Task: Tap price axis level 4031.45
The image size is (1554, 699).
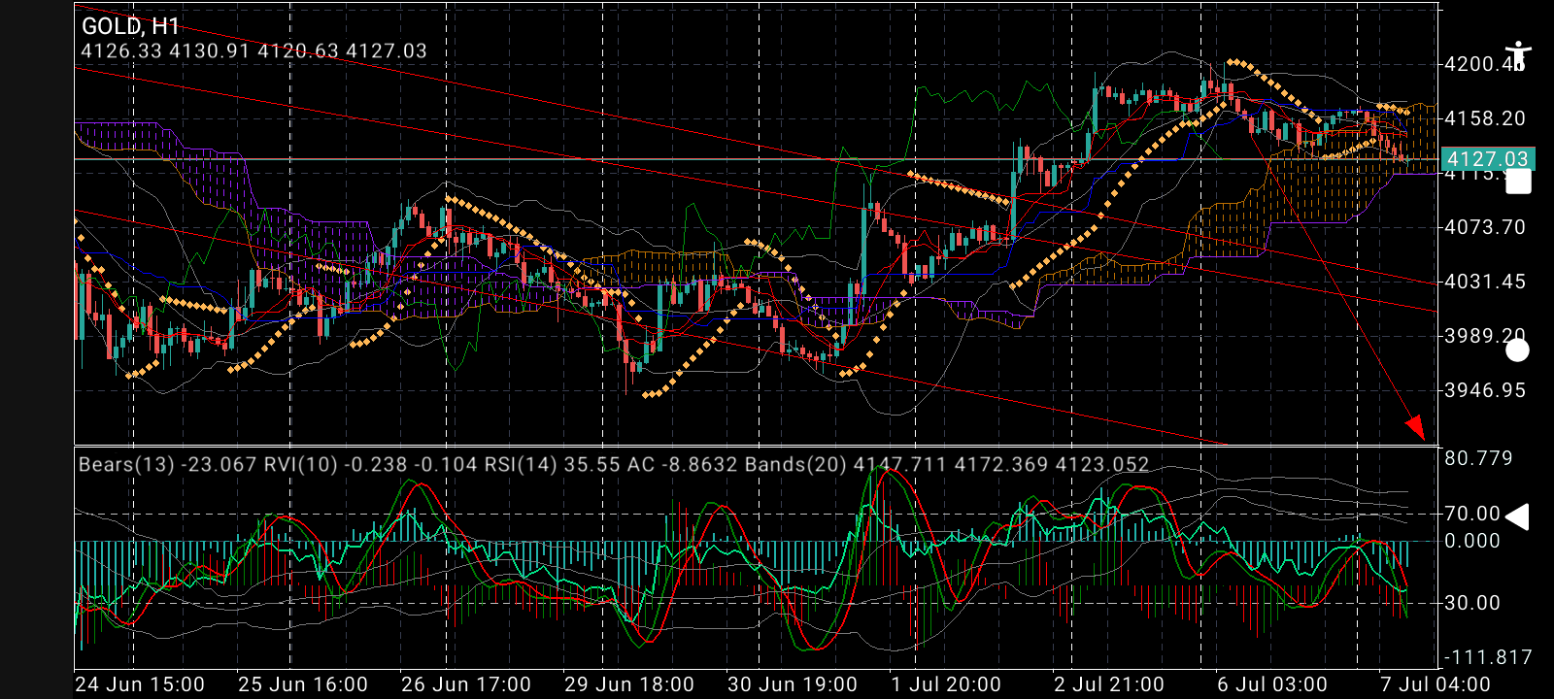Action: pyautogui.click(x=1485, y=282)
